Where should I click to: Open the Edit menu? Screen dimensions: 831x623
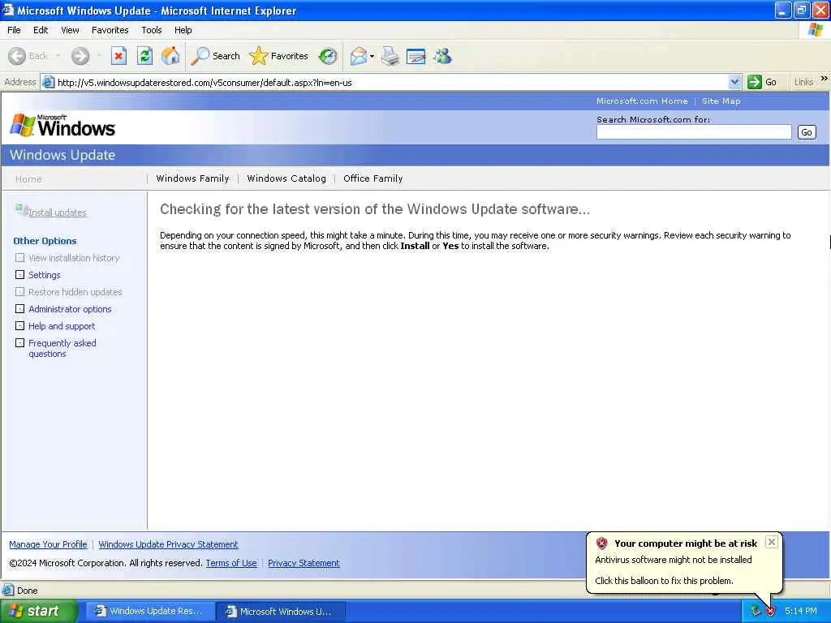pos(41,30)
